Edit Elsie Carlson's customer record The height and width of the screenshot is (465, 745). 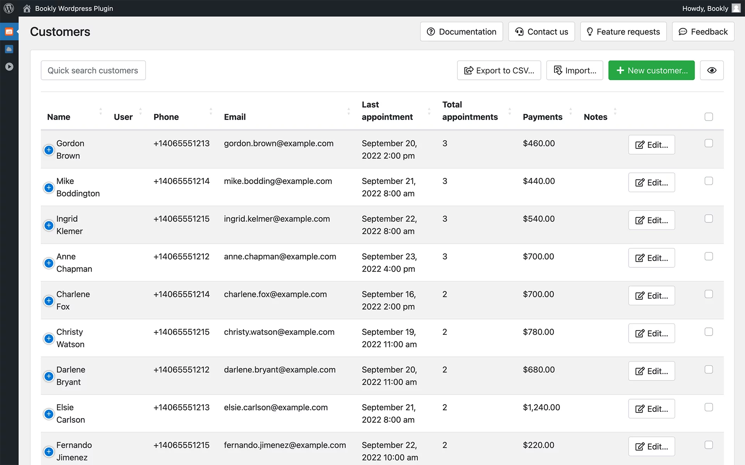pyautogui.click(x=651, y=409)
